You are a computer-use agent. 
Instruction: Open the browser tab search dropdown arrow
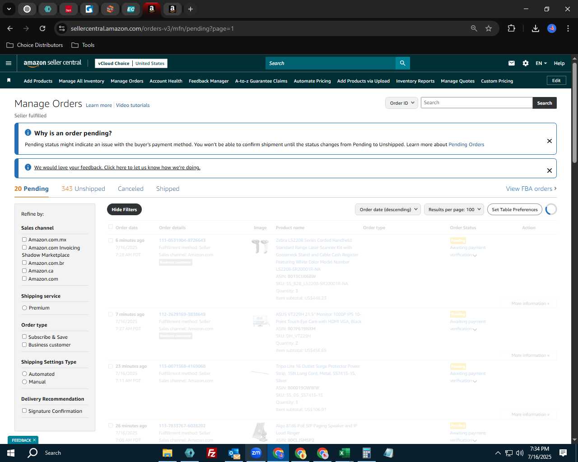click(9, 9)
